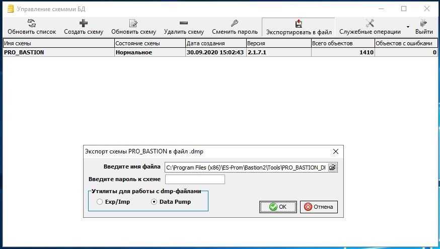Click the Удалить схему minus icon
This screenshot has width=440, height=249.
coord(184,23)
